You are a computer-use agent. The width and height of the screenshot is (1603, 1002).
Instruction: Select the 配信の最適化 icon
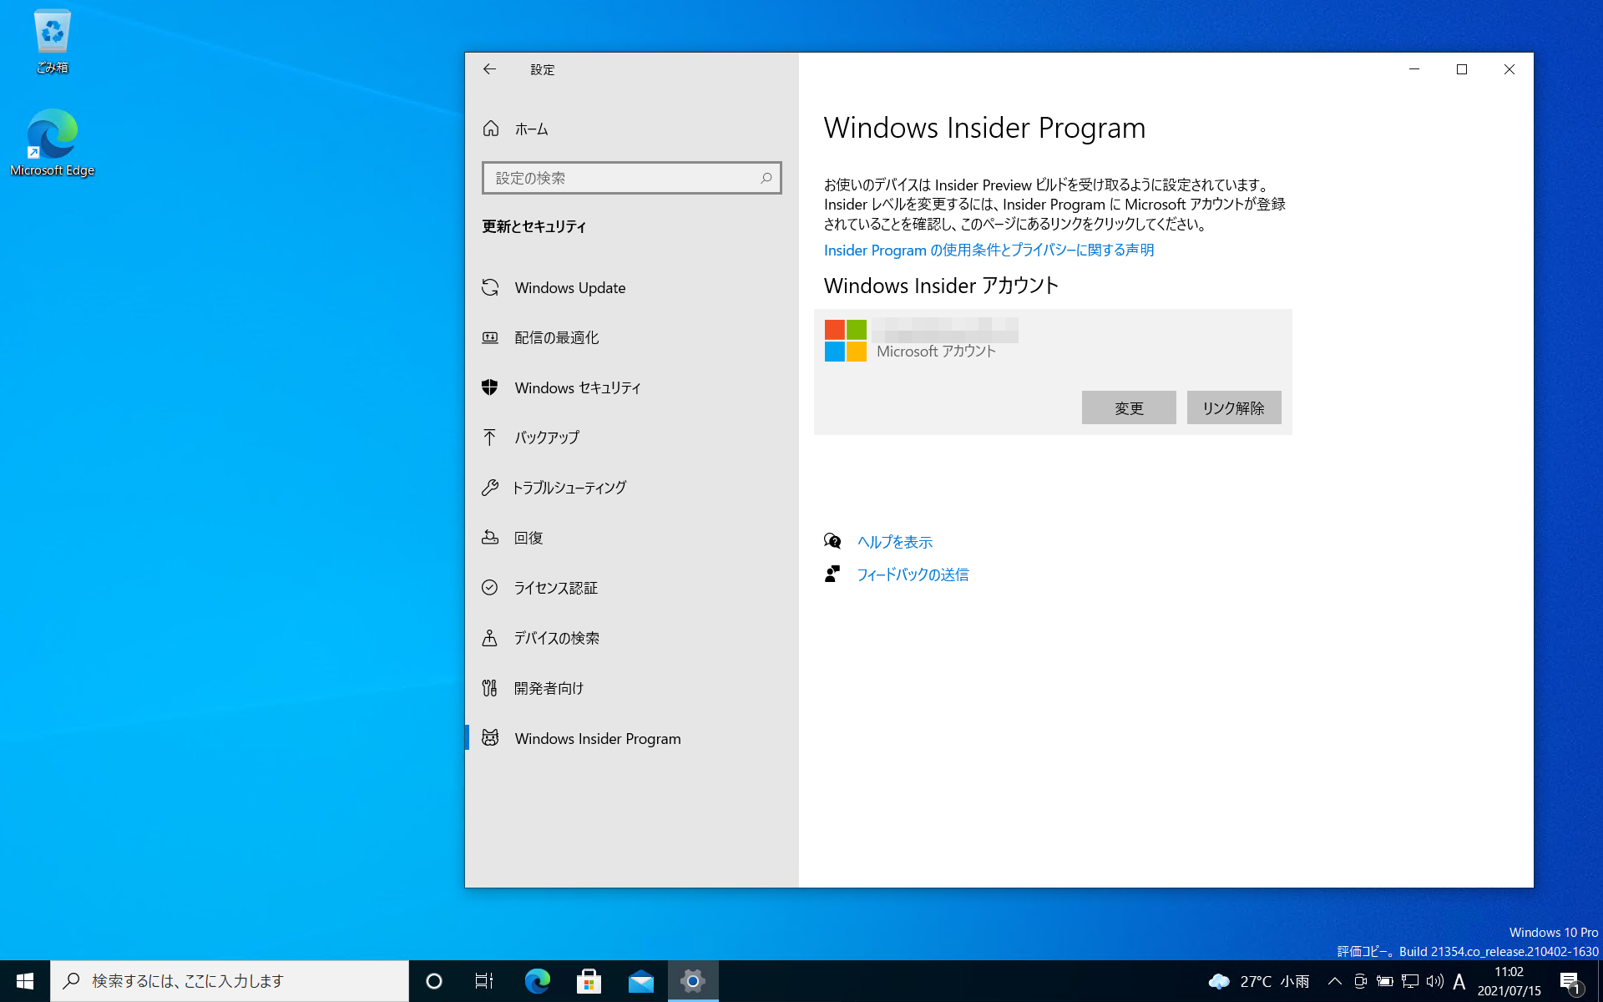[490, 337]
